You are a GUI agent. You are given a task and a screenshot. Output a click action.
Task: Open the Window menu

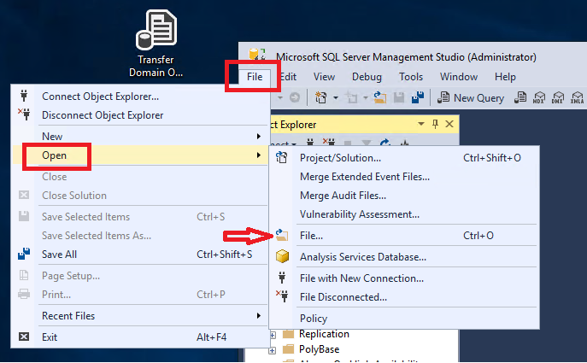click(x=459, y=77)
